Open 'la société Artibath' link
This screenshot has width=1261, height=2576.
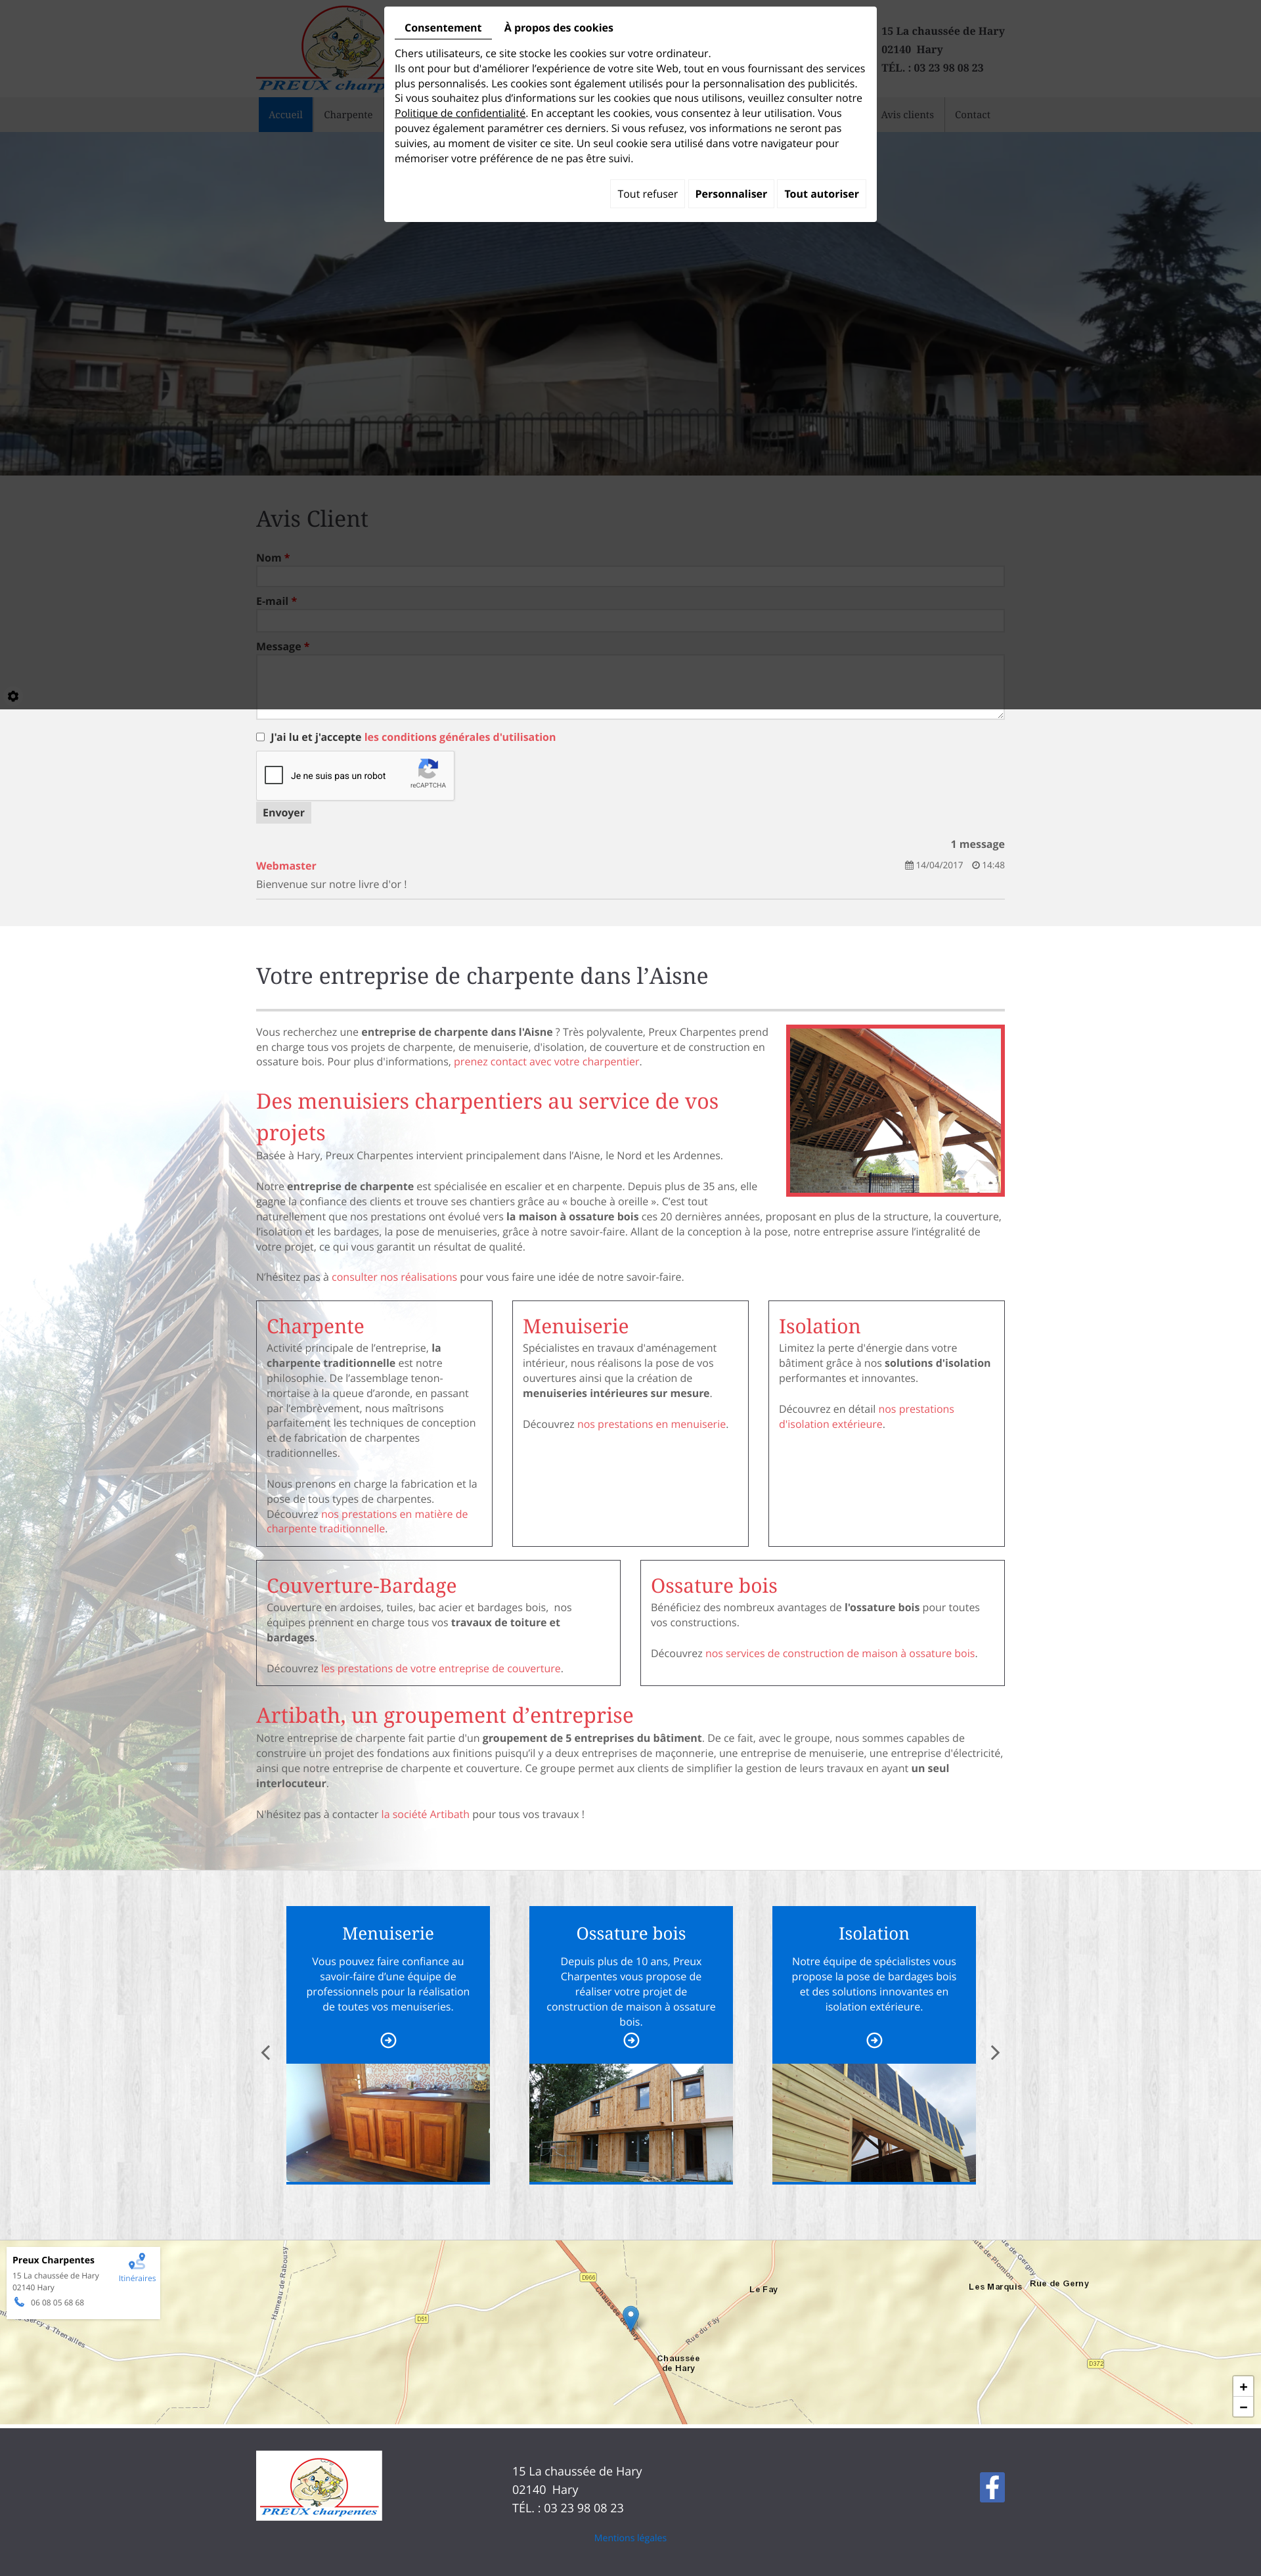pyautogui.click(x=425, y=1814)
